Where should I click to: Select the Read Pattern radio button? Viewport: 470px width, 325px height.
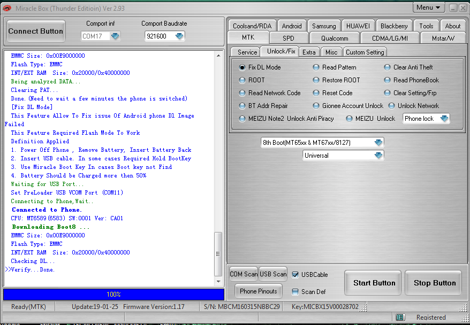click(316, 67)
